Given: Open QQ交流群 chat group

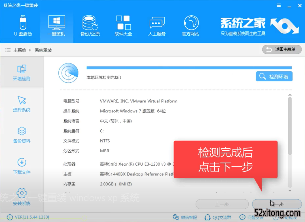Looking at the screenshot, I should click(218, 217).
